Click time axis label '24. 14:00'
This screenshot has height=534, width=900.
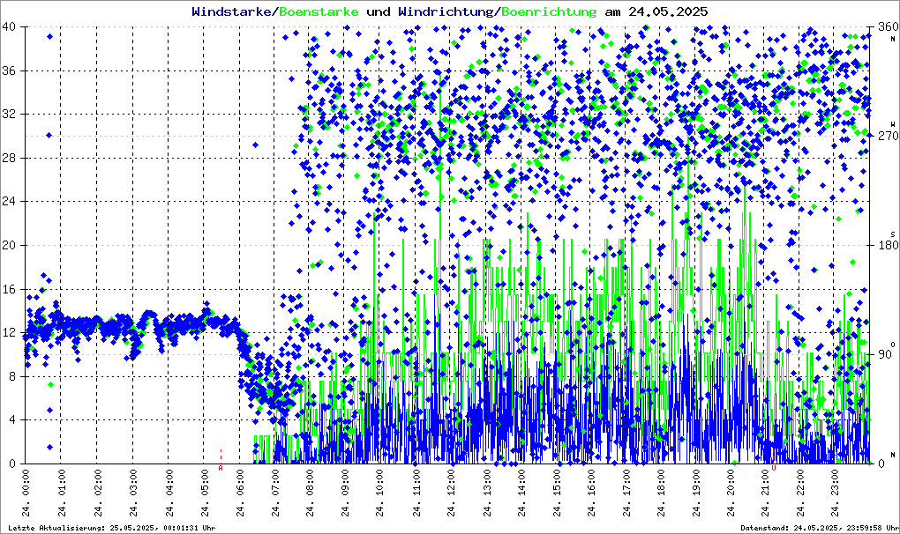pyautogui.click(x=521, y=493)
